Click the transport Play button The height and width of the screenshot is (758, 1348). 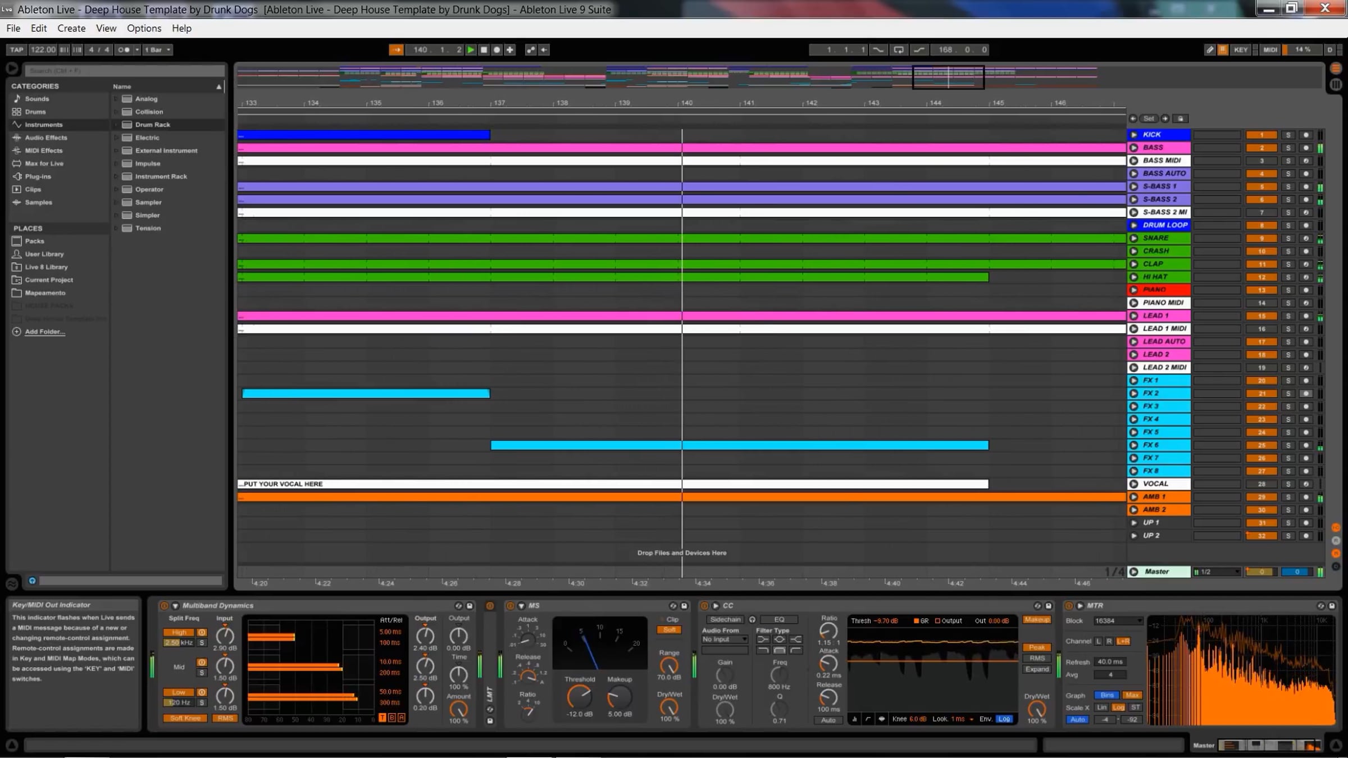pos(471,50)
